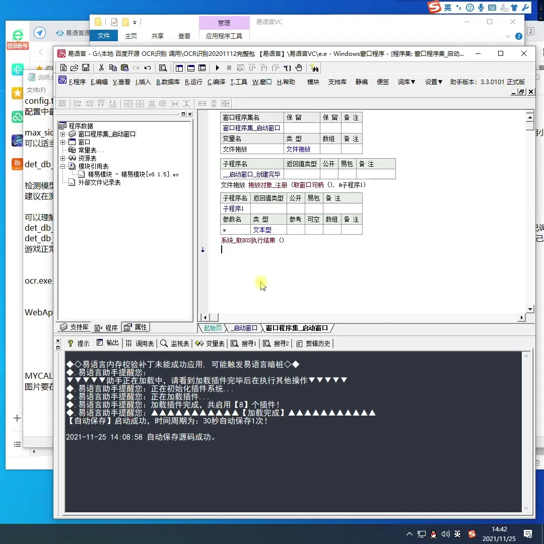
Task: Toggle the left work panel layout icon
Action: pos(179,67)
